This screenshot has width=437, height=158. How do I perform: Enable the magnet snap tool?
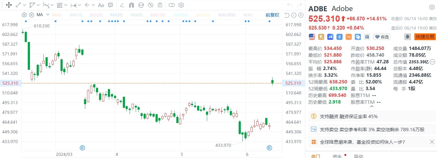pos(131,5)
